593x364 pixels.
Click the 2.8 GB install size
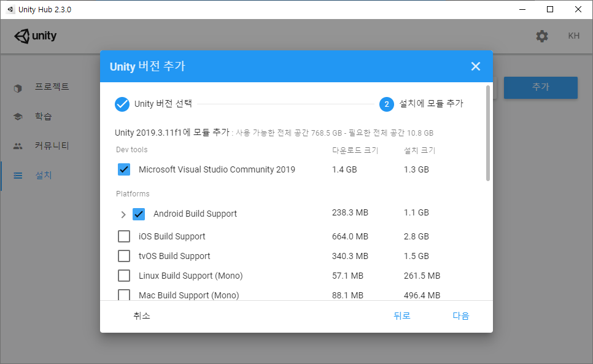416,236
